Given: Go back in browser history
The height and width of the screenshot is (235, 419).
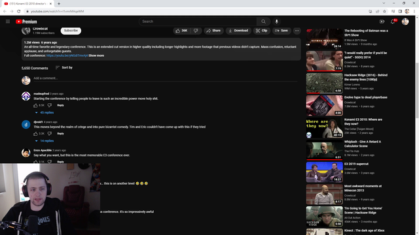Looking at the screenshot, I should (x=5, y=12).
